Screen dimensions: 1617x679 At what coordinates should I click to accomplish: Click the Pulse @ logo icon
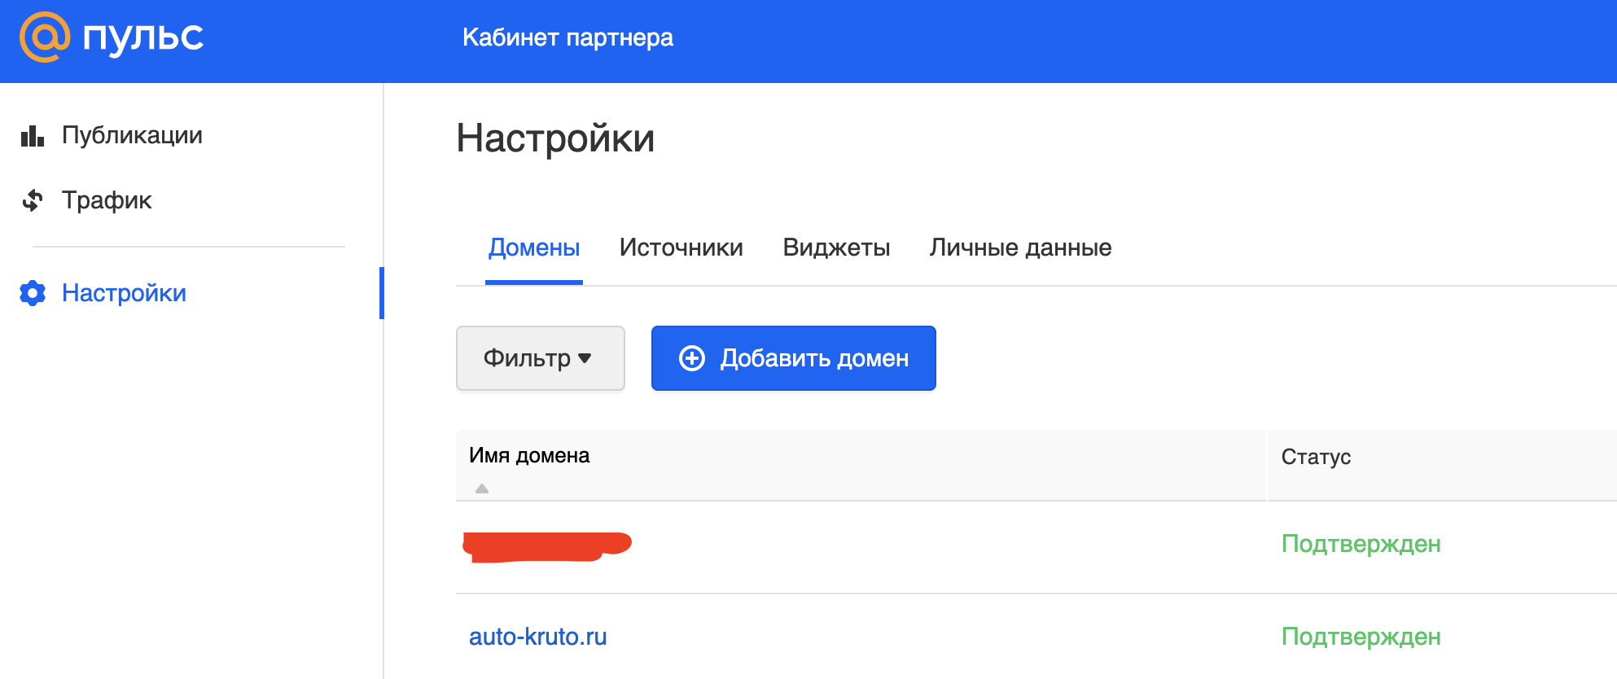coord(44,37)
